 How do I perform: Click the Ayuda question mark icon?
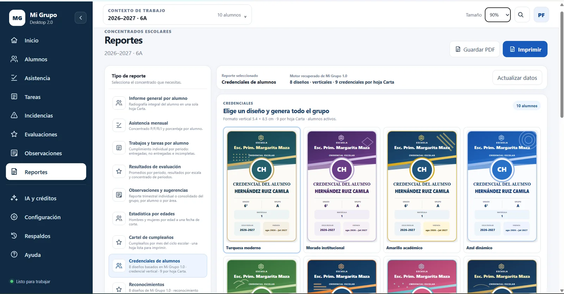click(14, 254)
